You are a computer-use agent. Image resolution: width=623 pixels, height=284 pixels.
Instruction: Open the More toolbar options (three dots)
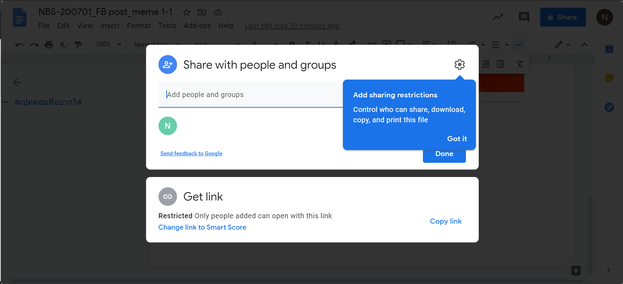[519, 44]
